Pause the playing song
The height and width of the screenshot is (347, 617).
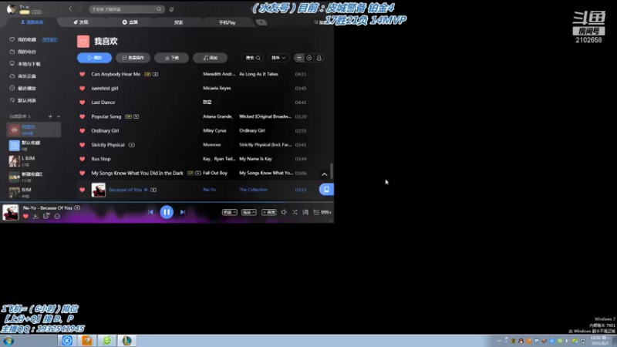(x=167, y=212)
